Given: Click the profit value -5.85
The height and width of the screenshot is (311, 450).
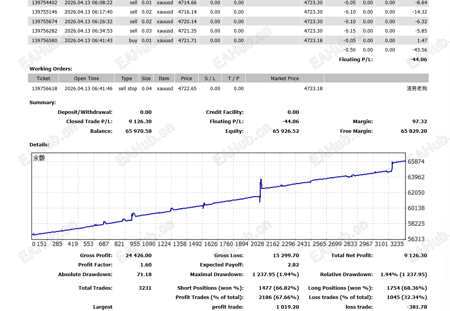Looking at the screenshot, I should click(421, 31).
